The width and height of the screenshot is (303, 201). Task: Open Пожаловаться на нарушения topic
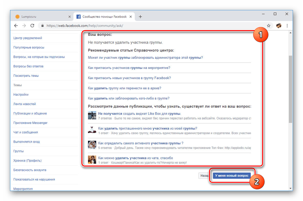pyautogui.click(x=34, y=180)
